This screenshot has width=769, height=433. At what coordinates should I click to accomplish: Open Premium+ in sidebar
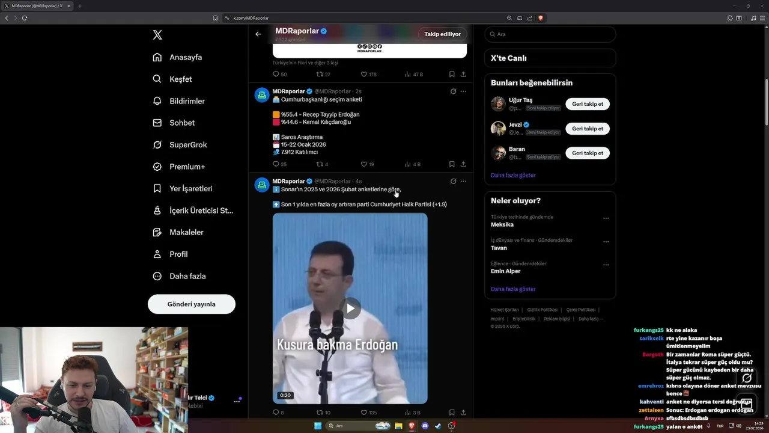coord(178,167)
